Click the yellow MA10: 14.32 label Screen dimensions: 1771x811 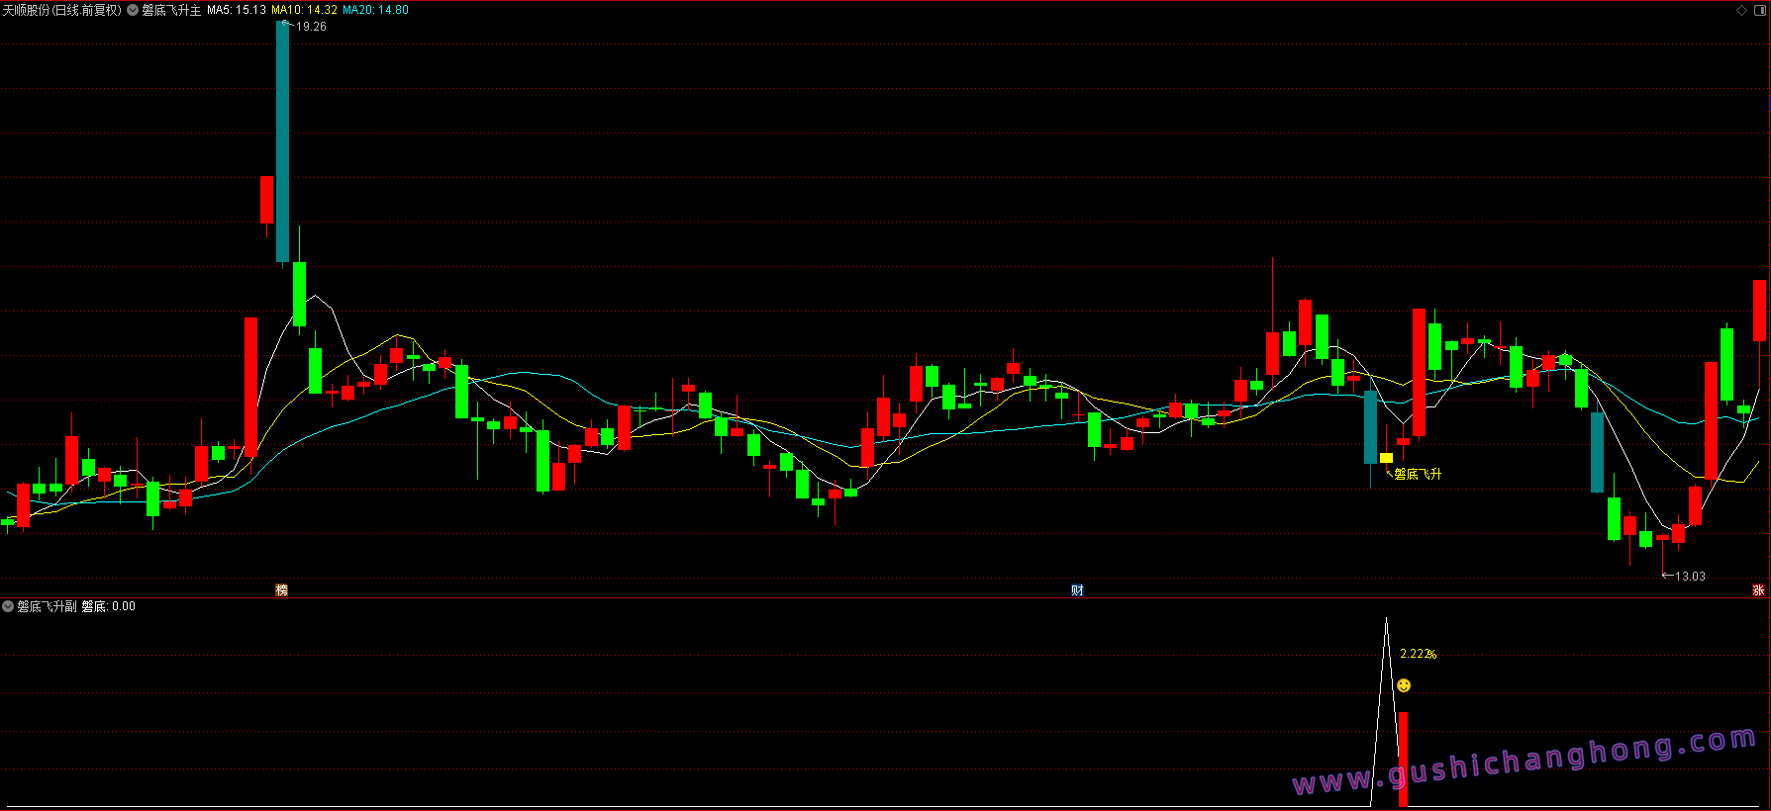click(304, 10)
